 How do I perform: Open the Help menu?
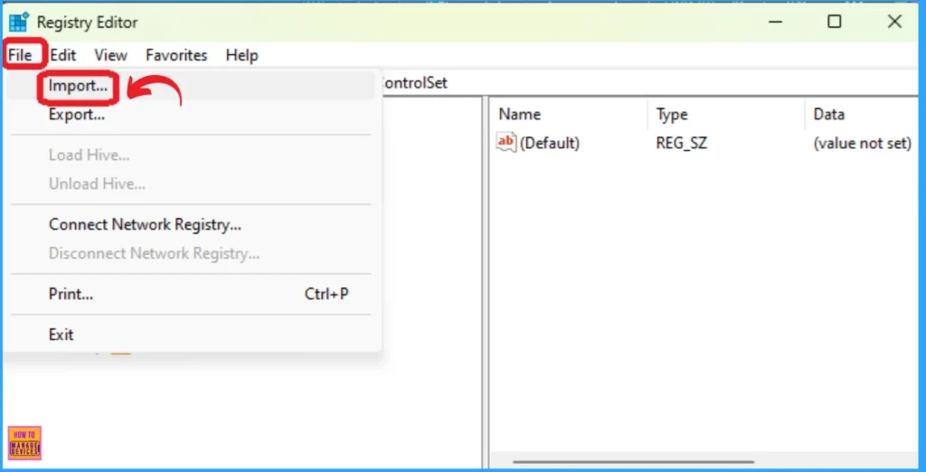[x=241, y=55]
